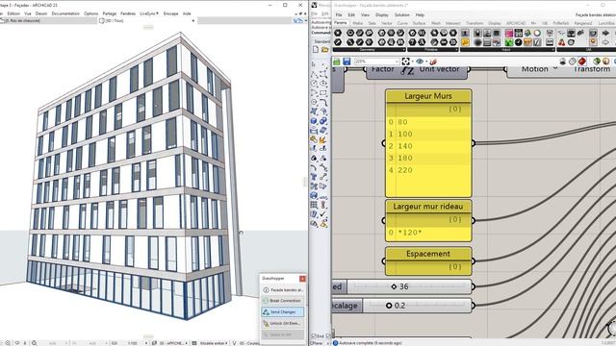Click the CPlane status bar entry in Rhino
616x346 pixels.
click(316, 343)
